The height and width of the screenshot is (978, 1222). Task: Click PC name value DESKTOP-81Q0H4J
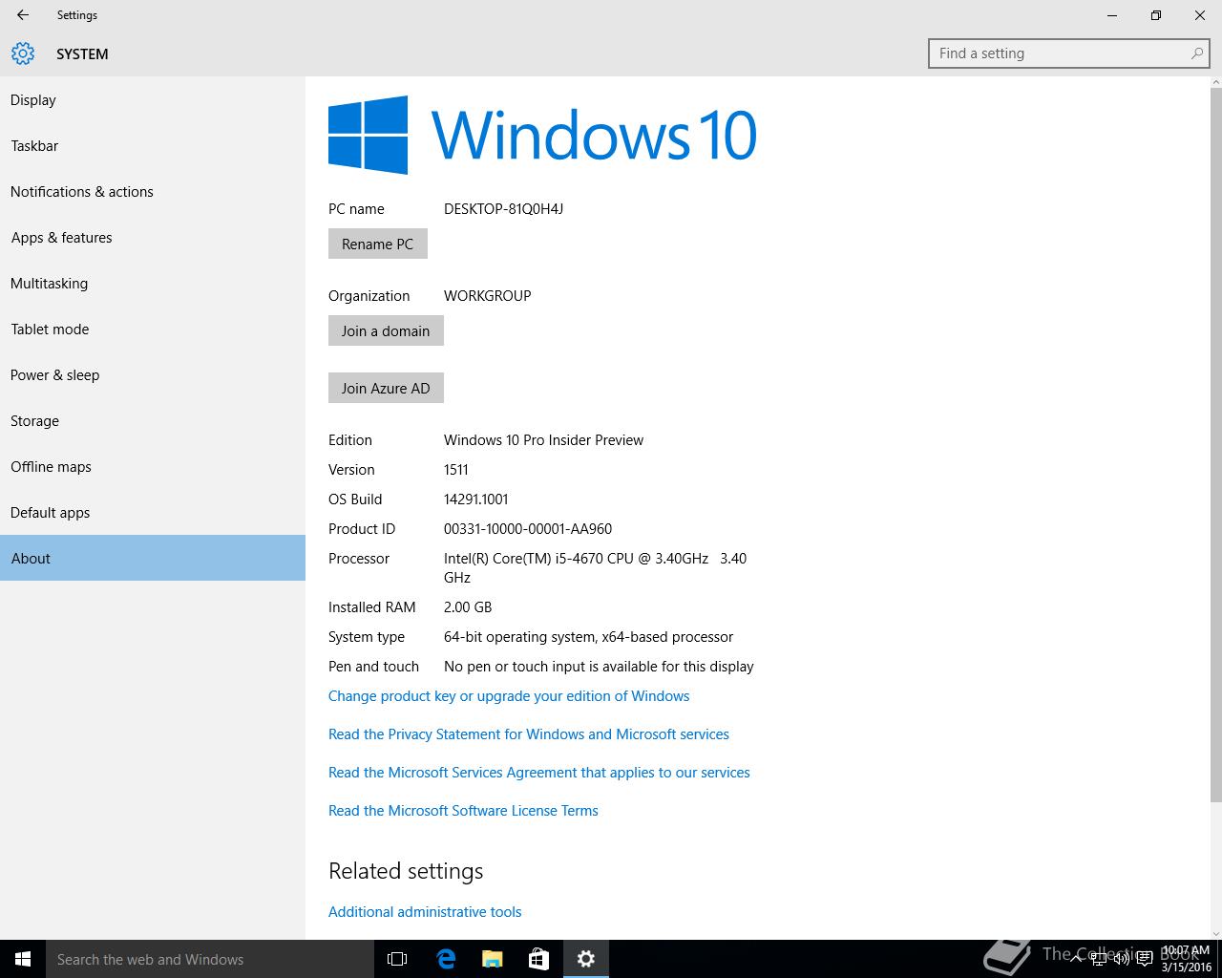coord(503,208)
